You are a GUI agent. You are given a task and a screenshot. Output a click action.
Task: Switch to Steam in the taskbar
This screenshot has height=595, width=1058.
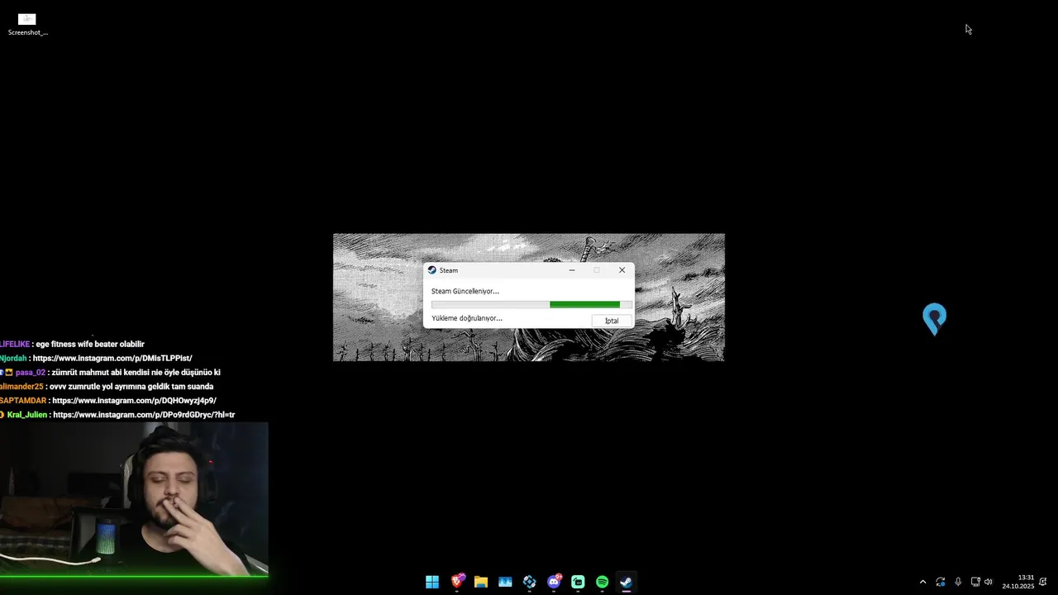(627, 582)
